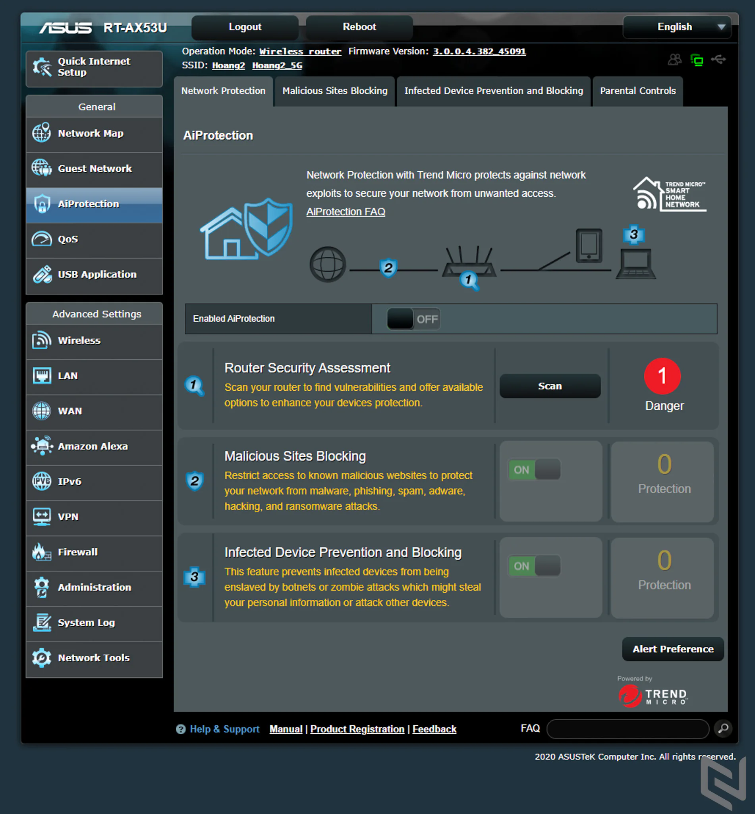Click the Quick Internet Setup icon

(42, 67)
